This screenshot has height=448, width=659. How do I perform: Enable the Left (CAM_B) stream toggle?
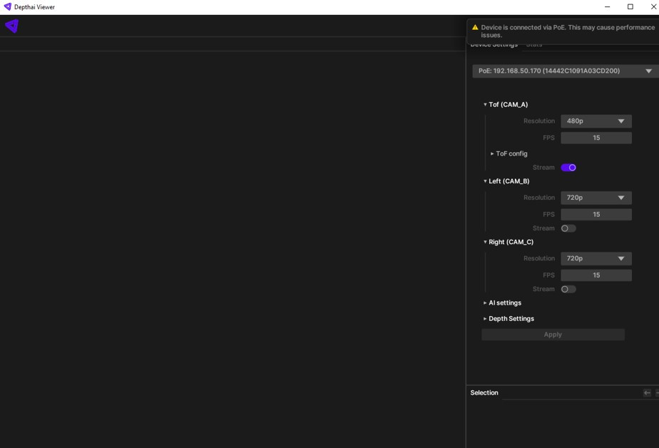pyautogui.click(x=568, y=228)
